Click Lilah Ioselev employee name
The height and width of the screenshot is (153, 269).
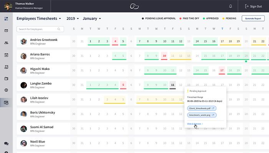click(39, 98)
